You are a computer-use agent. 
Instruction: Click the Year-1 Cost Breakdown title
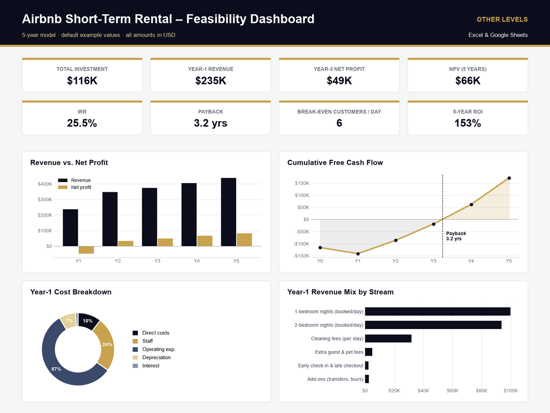click(x=71, y=292)
